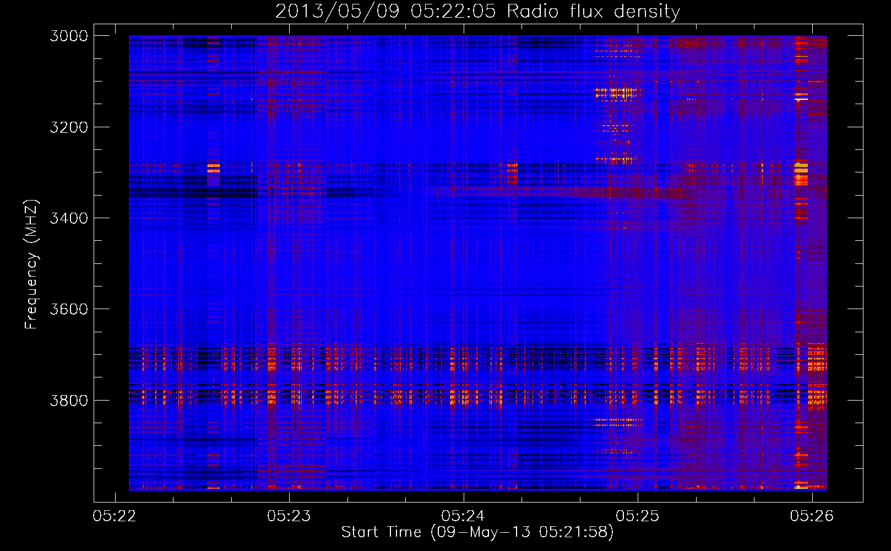The height and width of the screenshot is (551, 891).
Task: Click the 'Start Time (09-May-13 05:21:58)' x-axis label
Action: point(477,532)
